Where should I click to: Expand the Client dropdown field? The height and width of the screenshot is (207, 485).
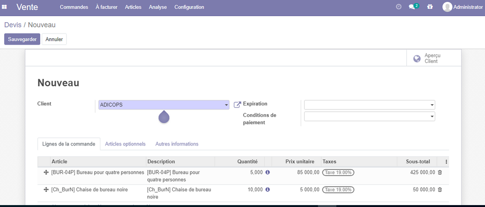click(x=226, y=105)
